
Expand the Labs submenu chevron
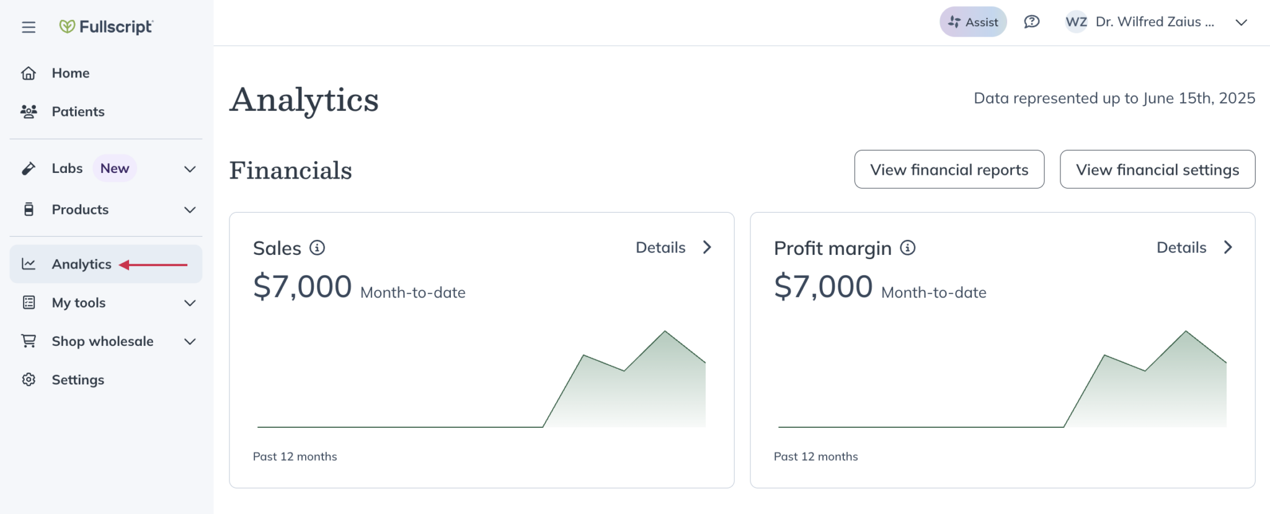(190, 169)
